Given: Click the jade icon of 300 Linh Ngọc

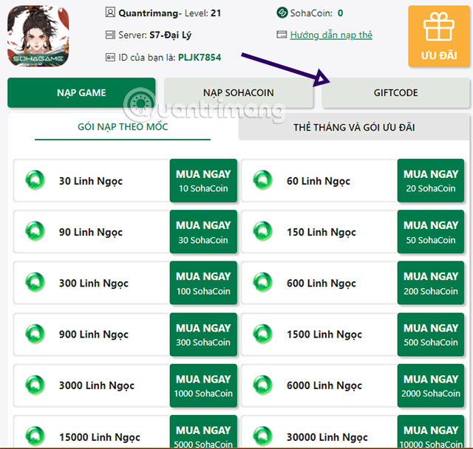Looking at the screenshot, I should pos(35,282).
